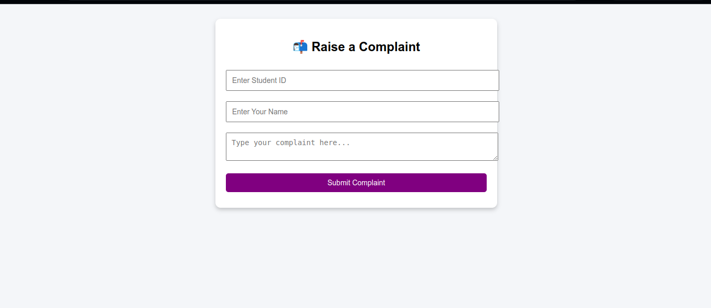
Task: Click the word "Raise" in the heading
Action: 328,47
